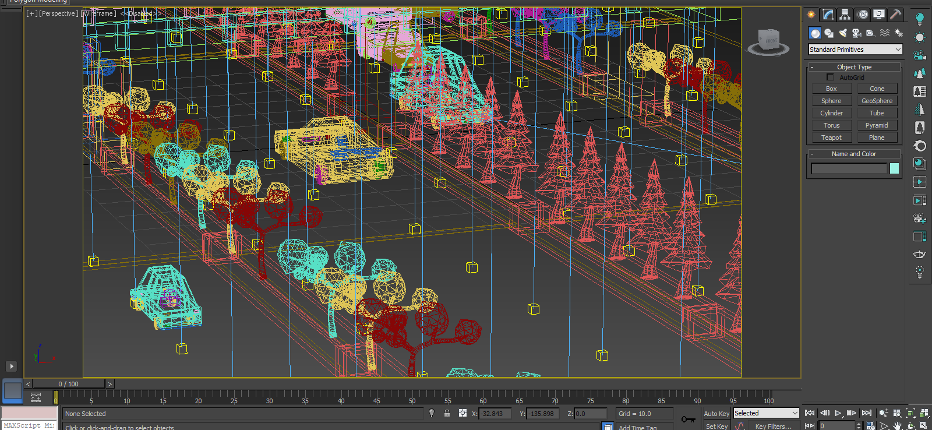
Task: Click the Pan View hand icon
Action: (897, 426)
